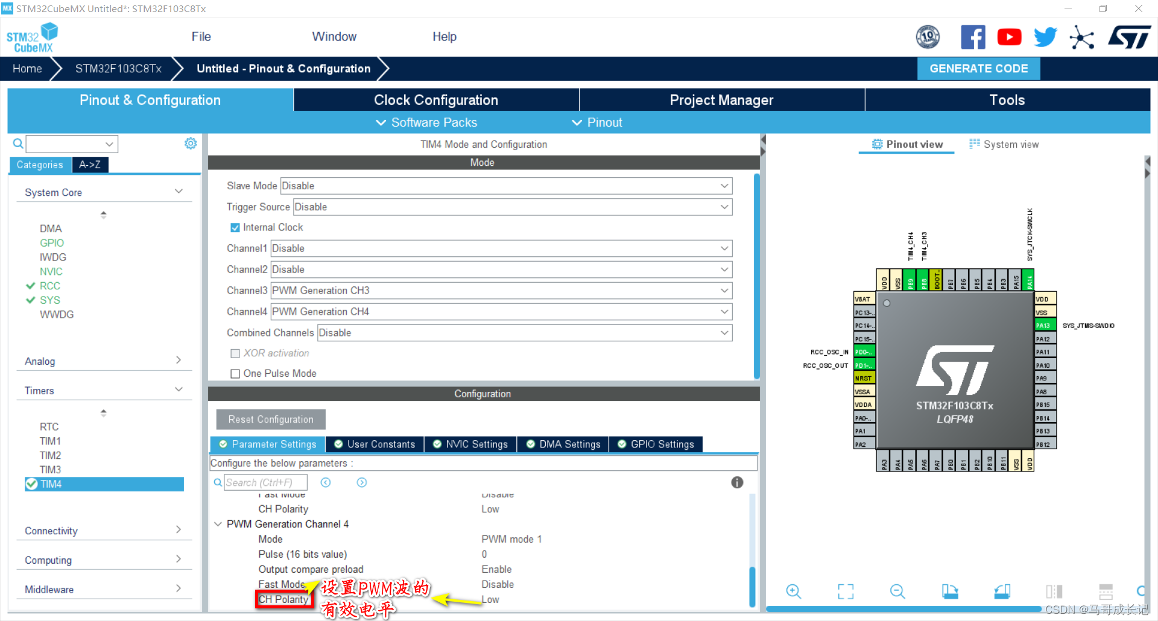Open the NVIC Settings tab
The image size is (1158, 621).
pos(470,444)
